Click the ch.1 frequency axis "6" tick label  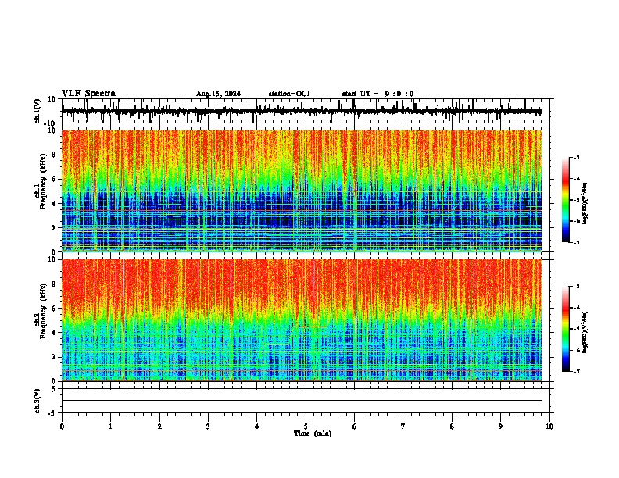pos(54,180)
